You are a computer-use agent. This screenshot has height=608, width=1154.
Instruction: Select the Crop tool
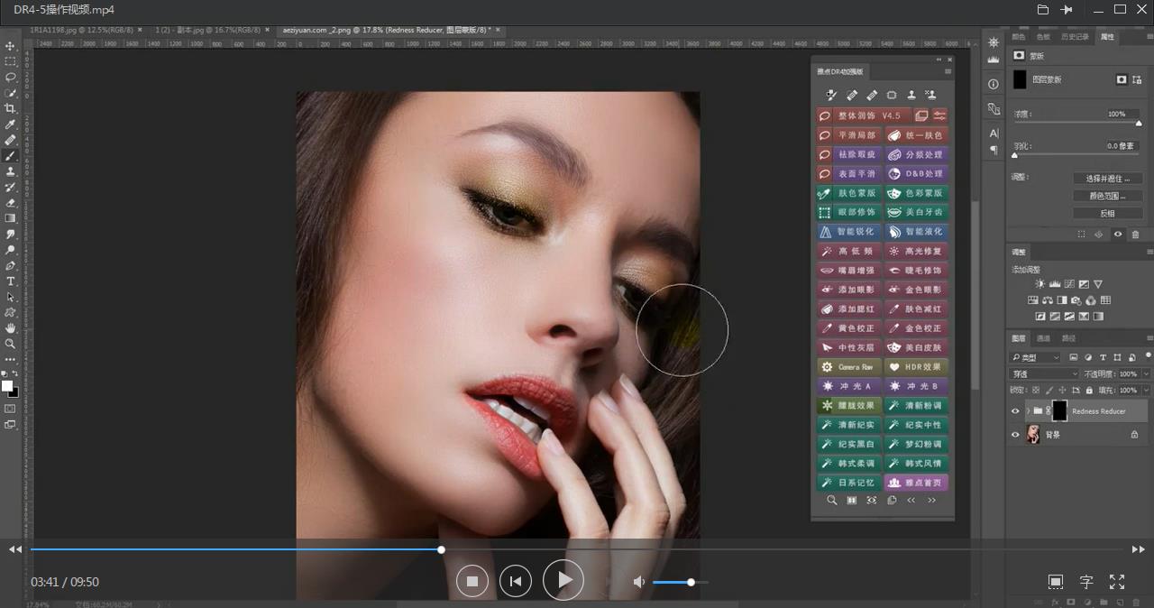(x=11, y=108)
